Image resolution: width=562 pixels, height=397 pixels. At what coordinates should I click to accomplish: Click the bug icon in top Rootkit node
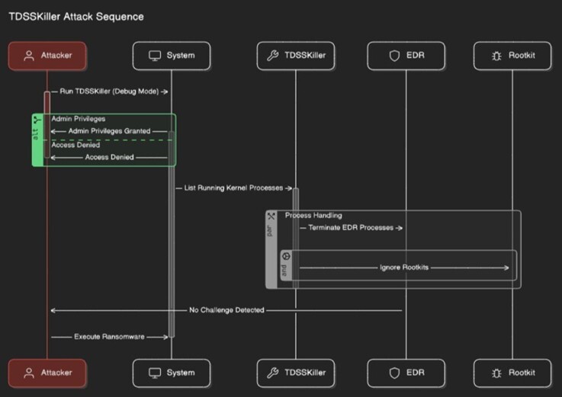(x=496, y=56)
